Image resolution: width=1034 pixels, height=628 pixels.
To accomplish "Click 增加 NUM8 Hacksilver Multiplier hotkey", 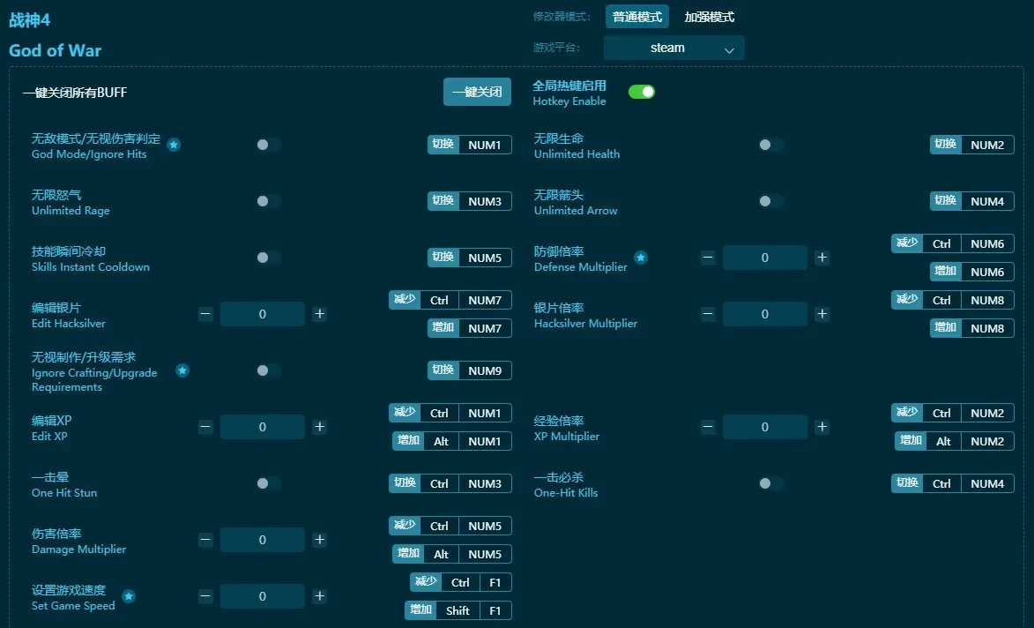I will [x=972, y=328].
